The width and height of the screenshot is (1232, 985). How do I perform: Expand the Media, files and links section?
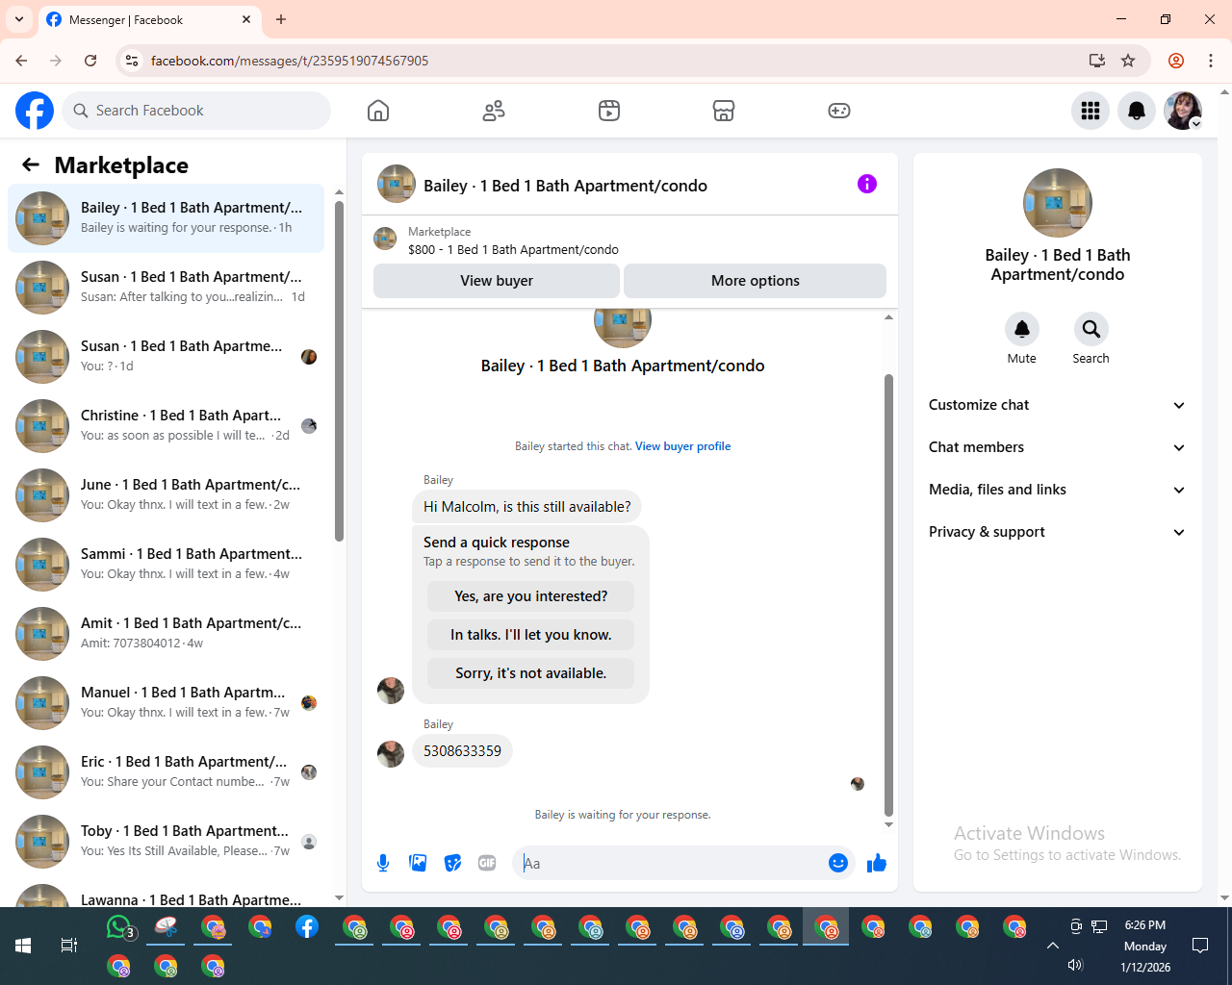1058,490
